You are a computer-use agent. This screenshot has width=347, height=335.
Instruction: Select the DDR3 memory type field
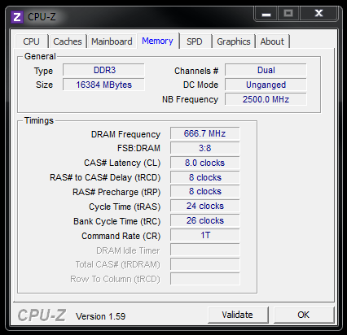[103, 70]
